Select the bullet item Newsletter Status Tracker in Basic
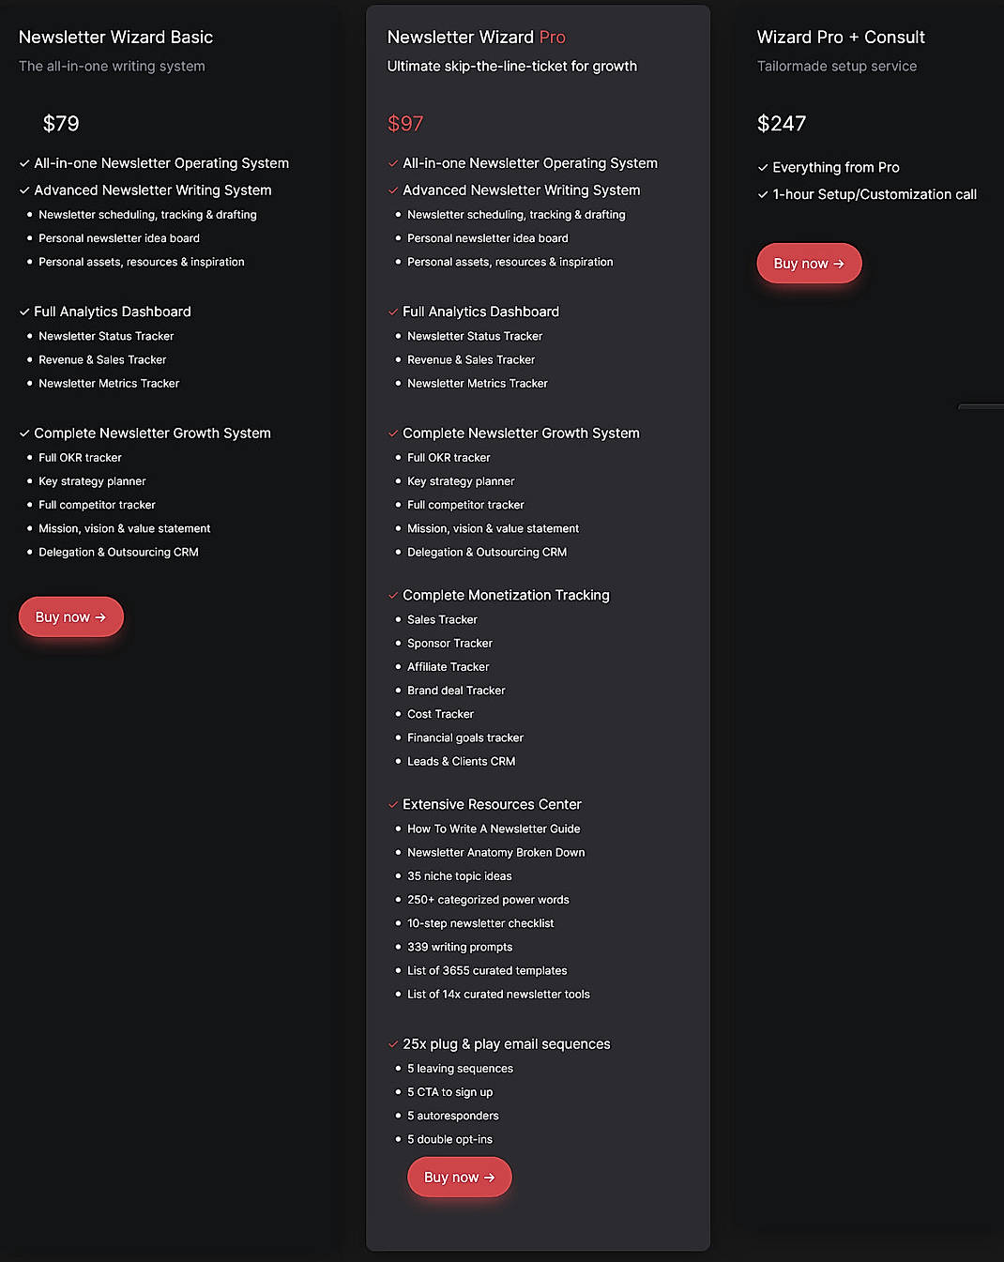 coord(106,336)
